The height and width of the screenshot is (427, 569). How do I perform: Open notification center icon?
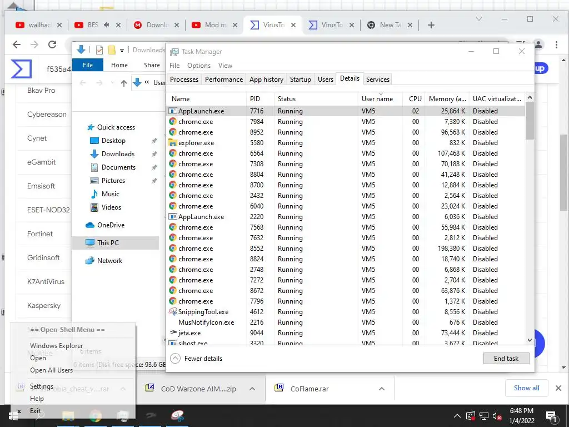pos(551,416)
